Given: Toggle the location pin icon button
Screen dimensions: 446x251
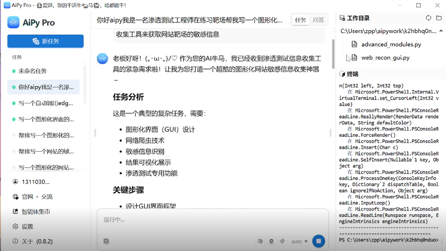Looking at the screenshot, I should 271,241.
